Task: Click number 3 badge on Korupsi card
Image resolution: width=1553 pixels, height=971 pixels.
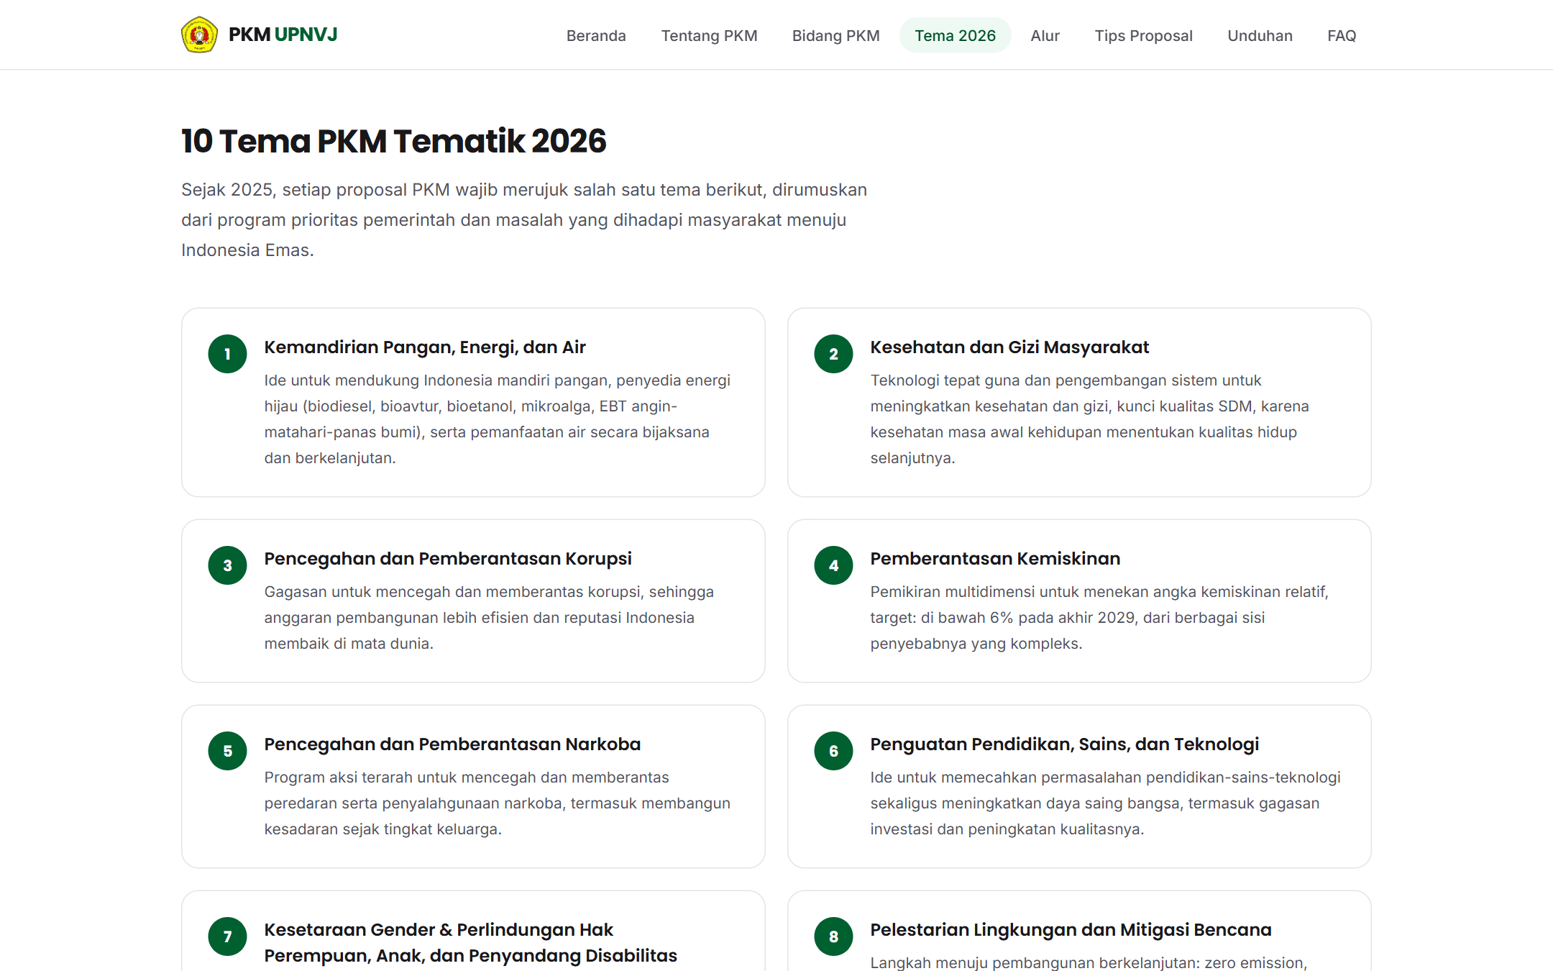Action: 227,565
